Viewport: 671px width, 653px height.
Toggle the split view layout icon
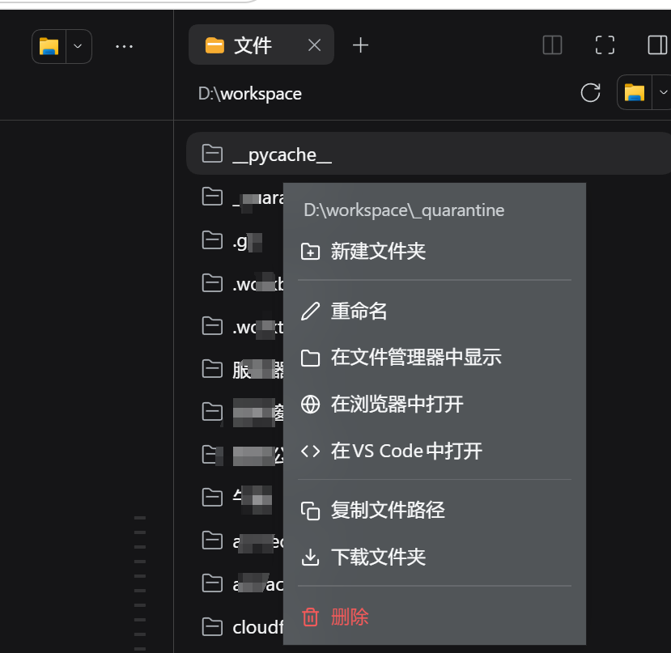(x=552, y=45)
